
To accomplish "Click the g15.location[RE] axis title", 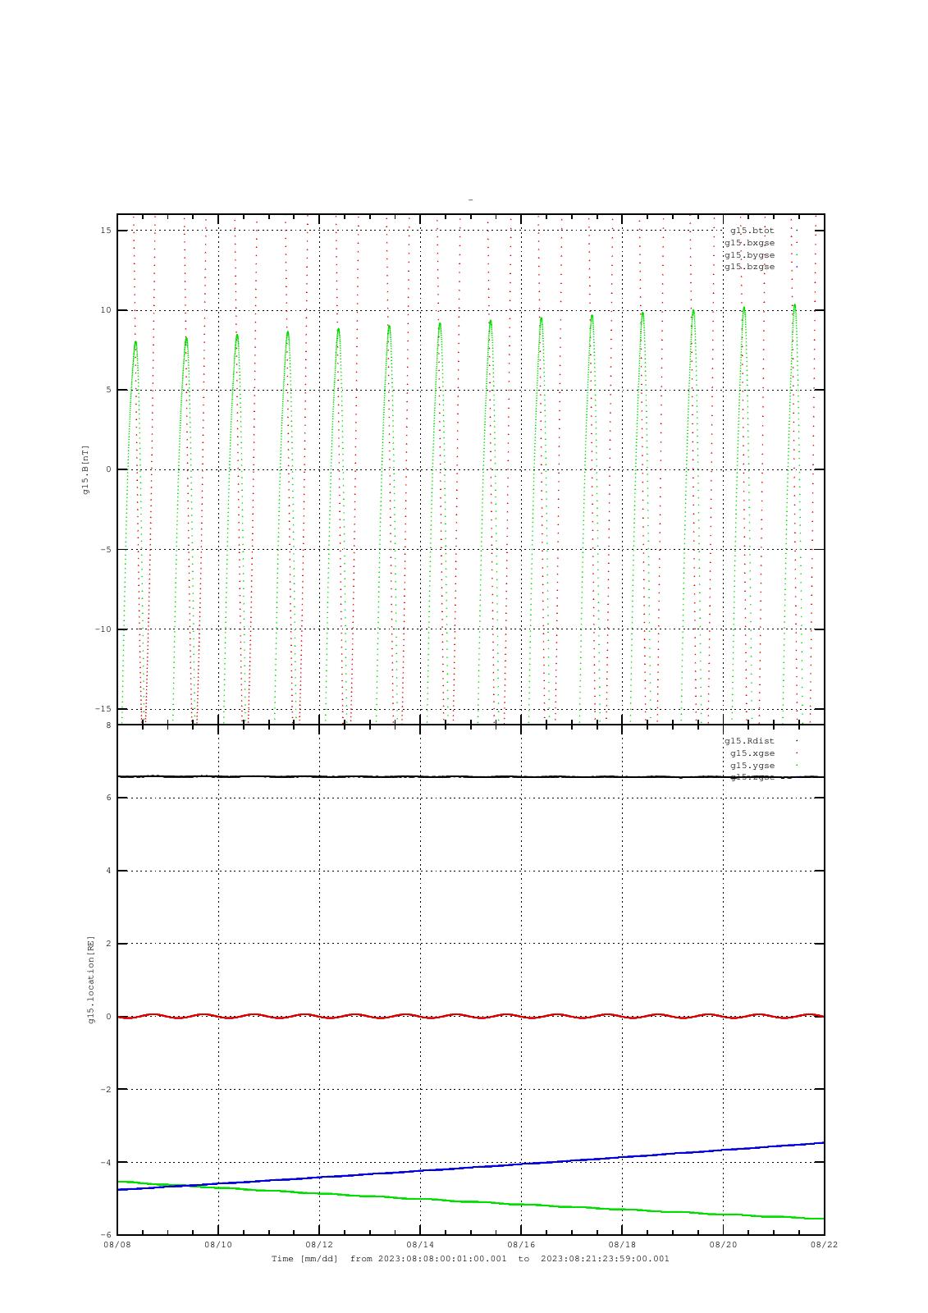I will [x=91, y=979].
